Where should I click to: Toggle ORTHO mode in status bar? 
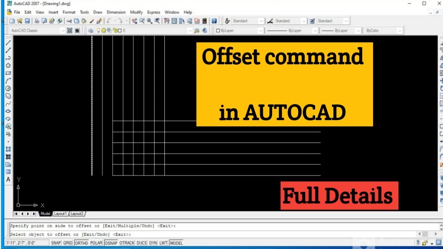(81, 243)
